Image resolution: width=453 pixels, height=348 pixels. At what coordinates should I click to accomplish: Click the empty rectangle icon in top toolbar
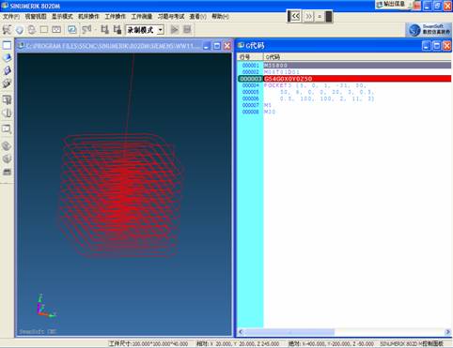44,30
